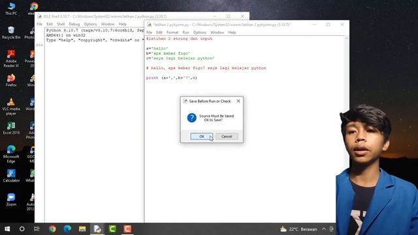Open green Camtasia icon on taskbar
Image resolution: width=418 pixels, height=235 pixels.
point(112,229)
